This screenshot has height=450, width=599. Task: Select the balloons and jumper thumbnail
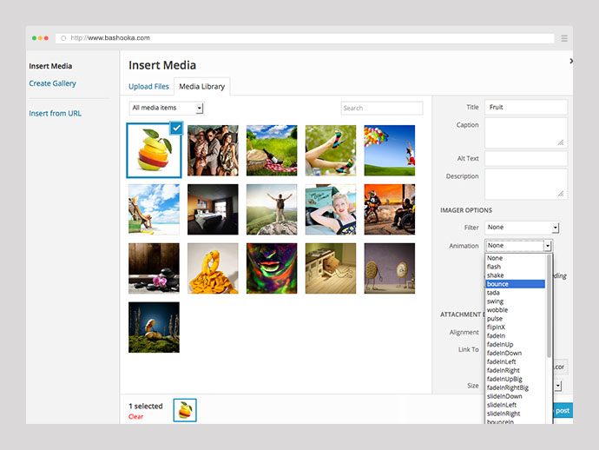point(389,150)
